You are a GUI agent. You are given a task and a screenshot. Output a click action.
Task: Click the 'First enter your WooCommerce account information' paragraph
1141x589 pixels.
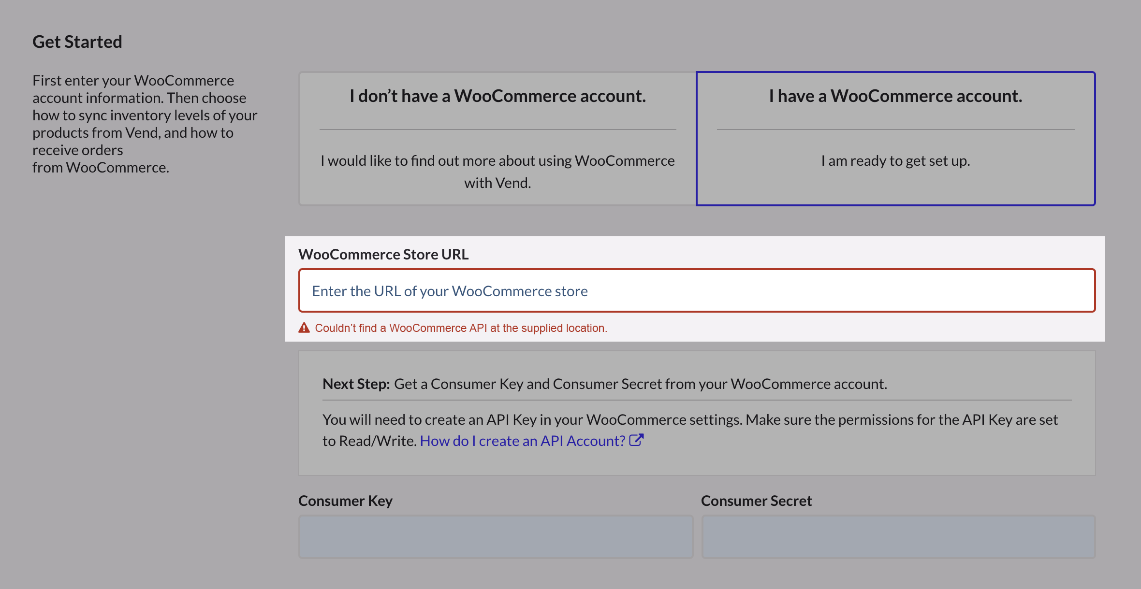coord(145,124)
